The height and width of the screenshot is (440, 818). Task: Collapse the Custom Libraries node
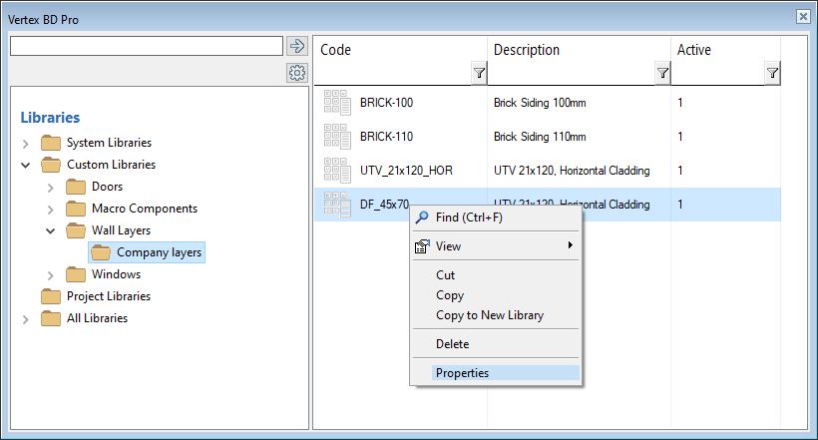point(26,166)
